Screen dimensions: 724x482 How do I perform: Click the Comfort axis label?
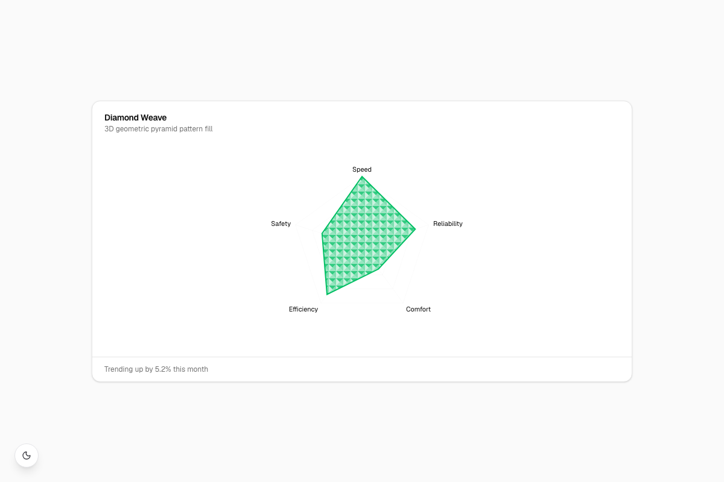pos(418,309)
